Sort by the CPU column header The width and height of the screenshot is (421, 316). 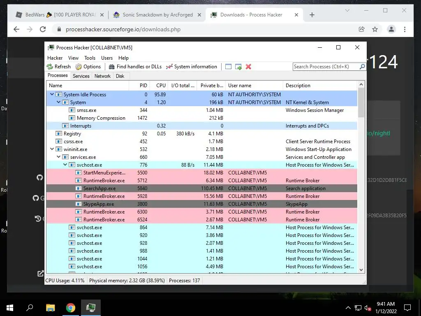point(159,86)
